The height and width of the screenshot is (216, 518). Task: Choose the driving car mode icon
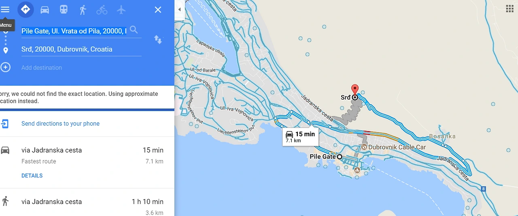tap(45, 10)
